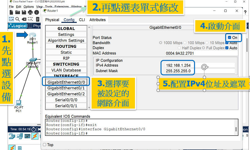Click the Subnet Mask input field
The width and height of the screenshot is (250, 150).
click(200, 71)
